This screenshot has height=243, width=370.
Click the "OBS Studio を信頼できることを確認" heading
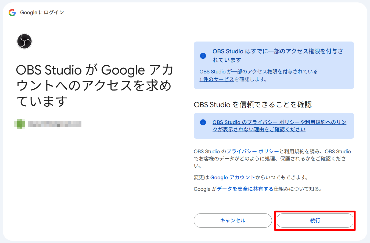tap(253, 104)
